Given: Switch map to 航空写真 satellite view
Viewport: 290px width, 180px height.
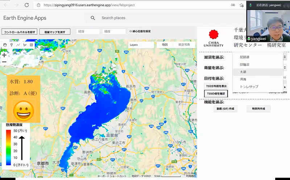Looking at the screenshot, I should coord(184,44).
